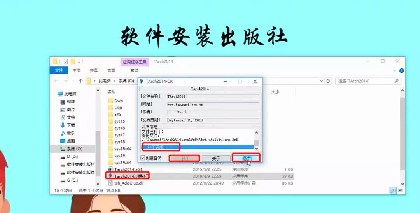Sort files by the 名称 column header
This screenshot has width=420, height=213.
tap(112, 92)
